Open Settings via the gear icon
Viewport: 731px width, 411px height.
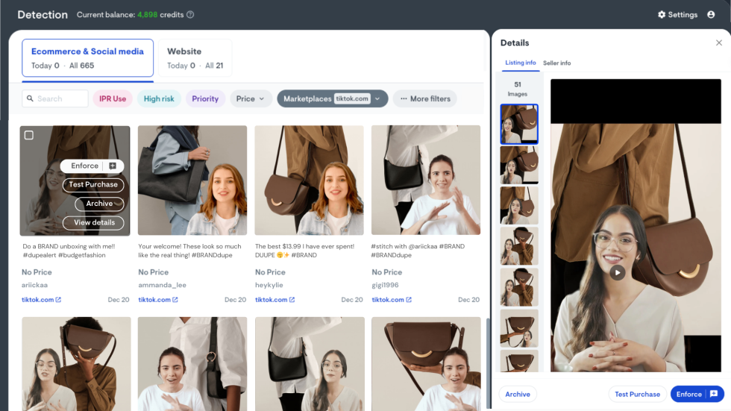coord(662,15)
